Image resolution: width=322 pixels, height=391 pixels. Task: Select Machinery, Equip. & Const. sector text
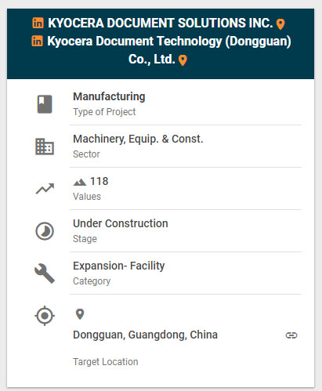coord(138,139)
